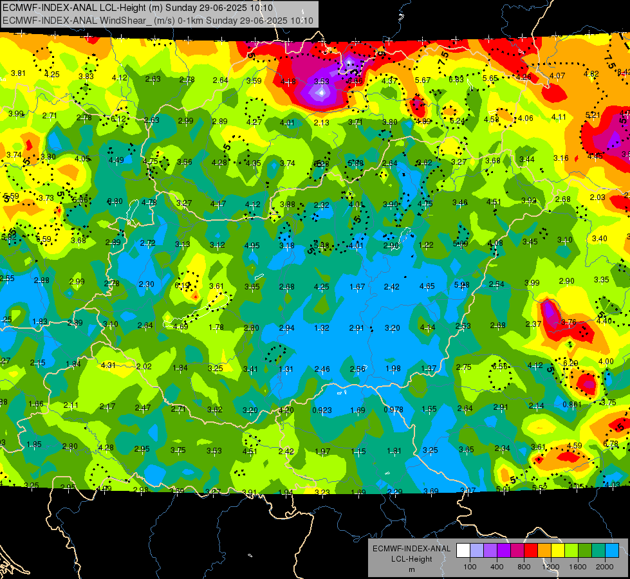Click the legend tick label 800
The height and width of the screenshot is (579, 630).
[524, 567]
